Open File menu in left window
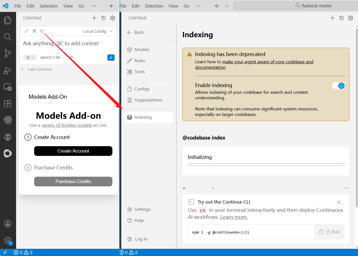Viewport: 358px width, 256px height. tap(18, 6)
